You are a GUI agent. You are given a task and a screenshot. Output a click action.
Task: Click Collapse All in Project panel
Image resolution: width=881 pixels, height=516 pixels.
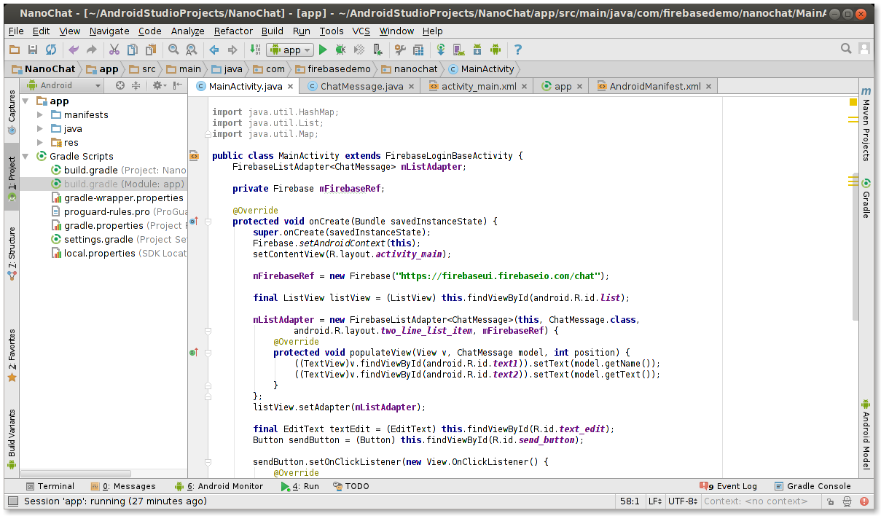tap(136, 85)
